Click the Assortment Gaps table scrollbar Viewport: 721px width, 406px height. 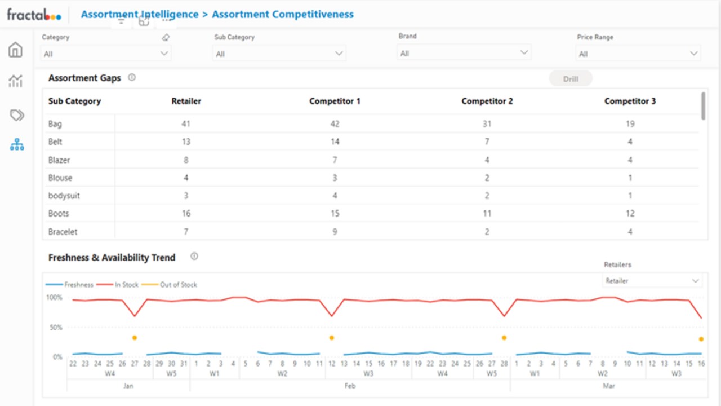(x=703, y=106)
